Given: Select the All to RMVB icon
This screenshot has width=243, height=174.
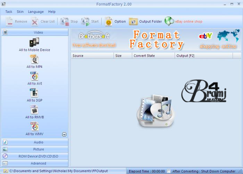Looking at the screenshot, I should 34,110.
